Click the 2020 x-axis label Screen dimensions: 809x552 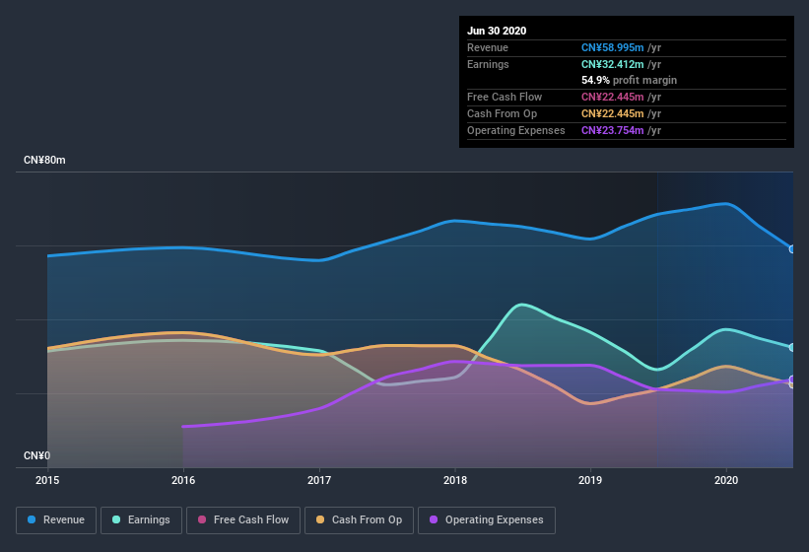click(726, 480)
